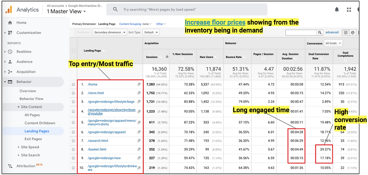368x175 pixels.
Task: Click the Home house icon
Action: coord(10,23)
